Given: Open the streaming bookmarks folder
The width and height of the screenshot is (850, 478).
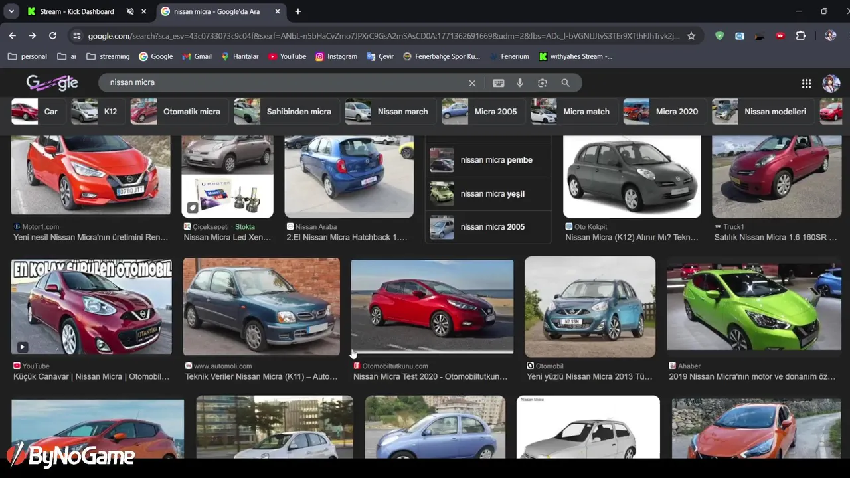Looking at the screenshot, I should pos(108,56).
